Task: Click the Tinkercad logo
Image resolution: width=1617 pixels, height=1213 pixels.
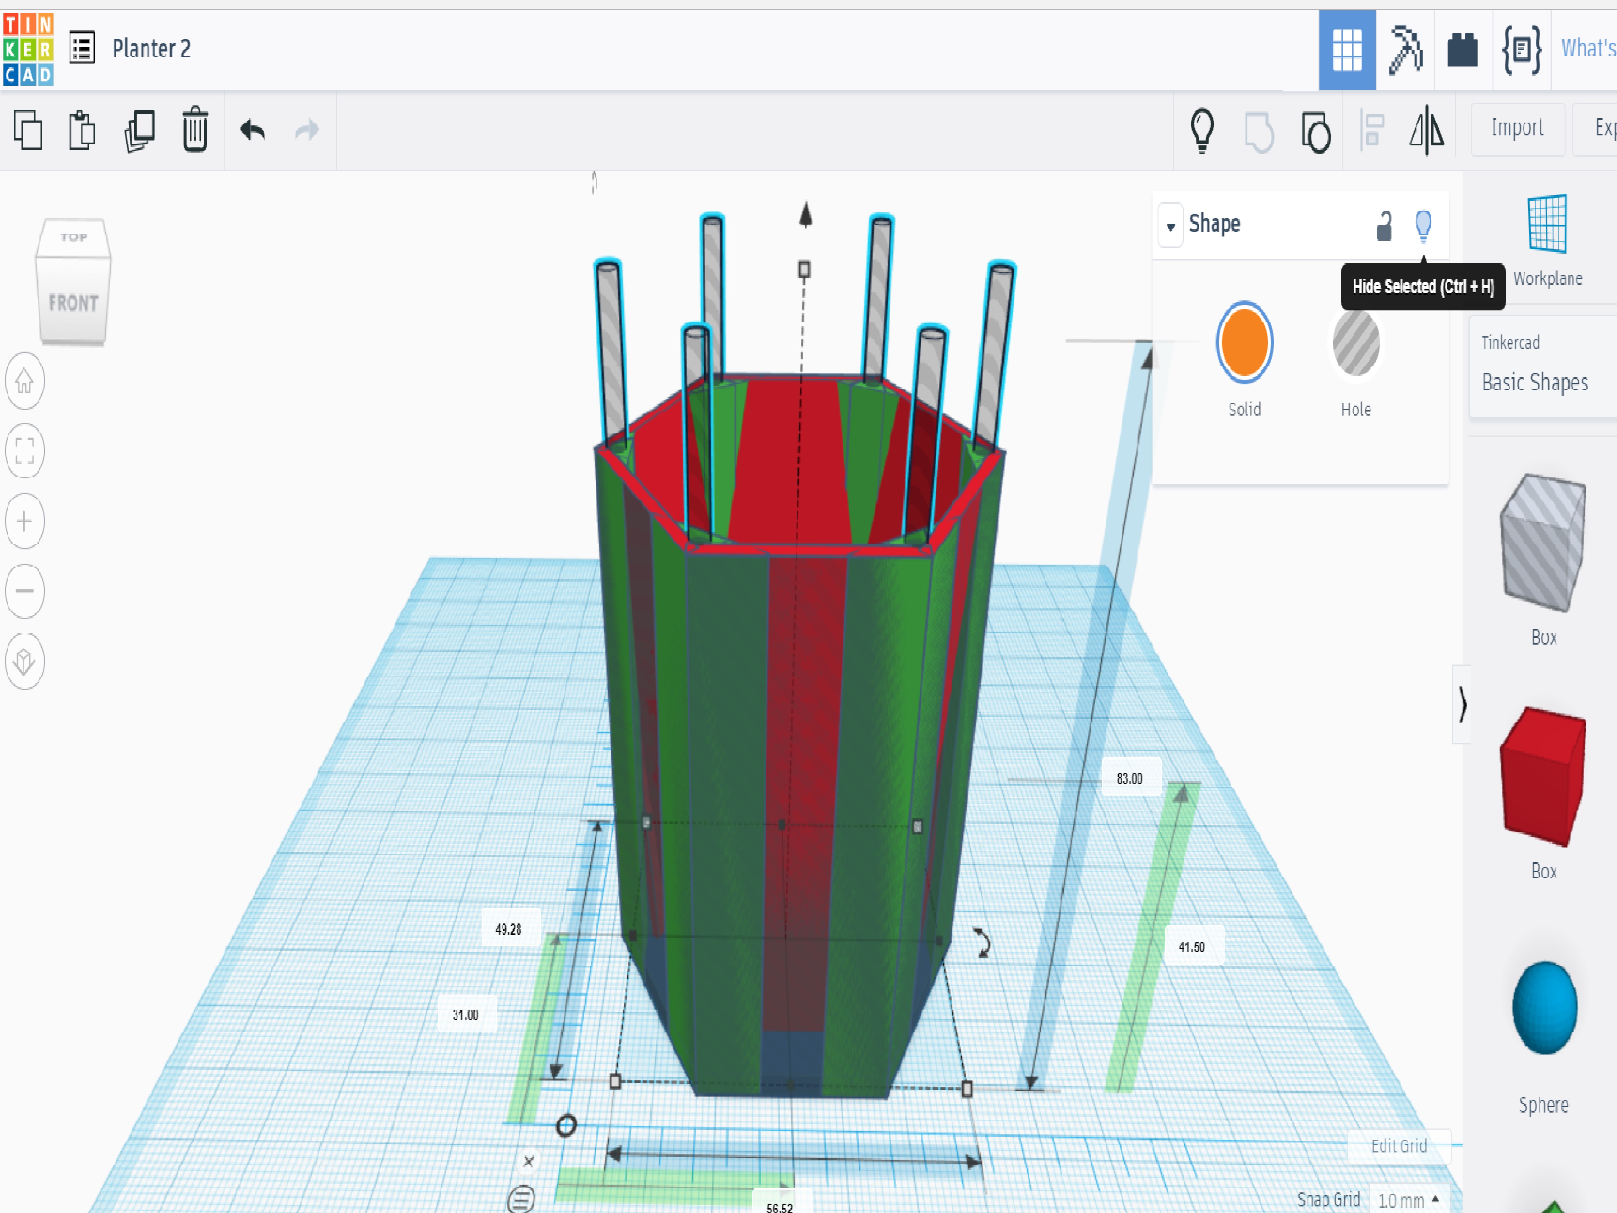Action: (28, 49)
